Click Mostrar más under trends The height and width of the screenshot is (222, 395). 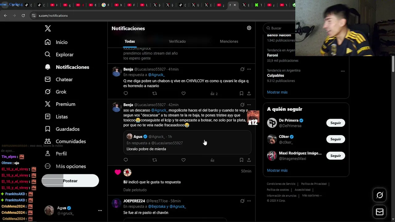click(x=277, y=92)
